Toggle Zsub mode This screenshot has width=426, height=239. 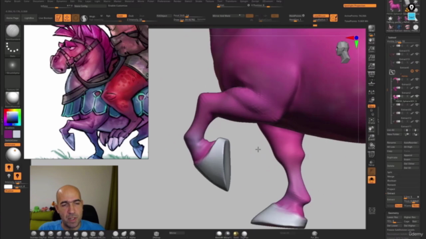pyautogui.click(x=131, y=16)
